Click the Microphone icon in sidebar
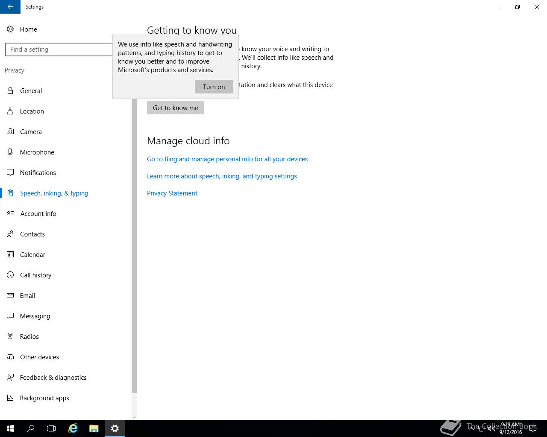 [x=10, y=152]
